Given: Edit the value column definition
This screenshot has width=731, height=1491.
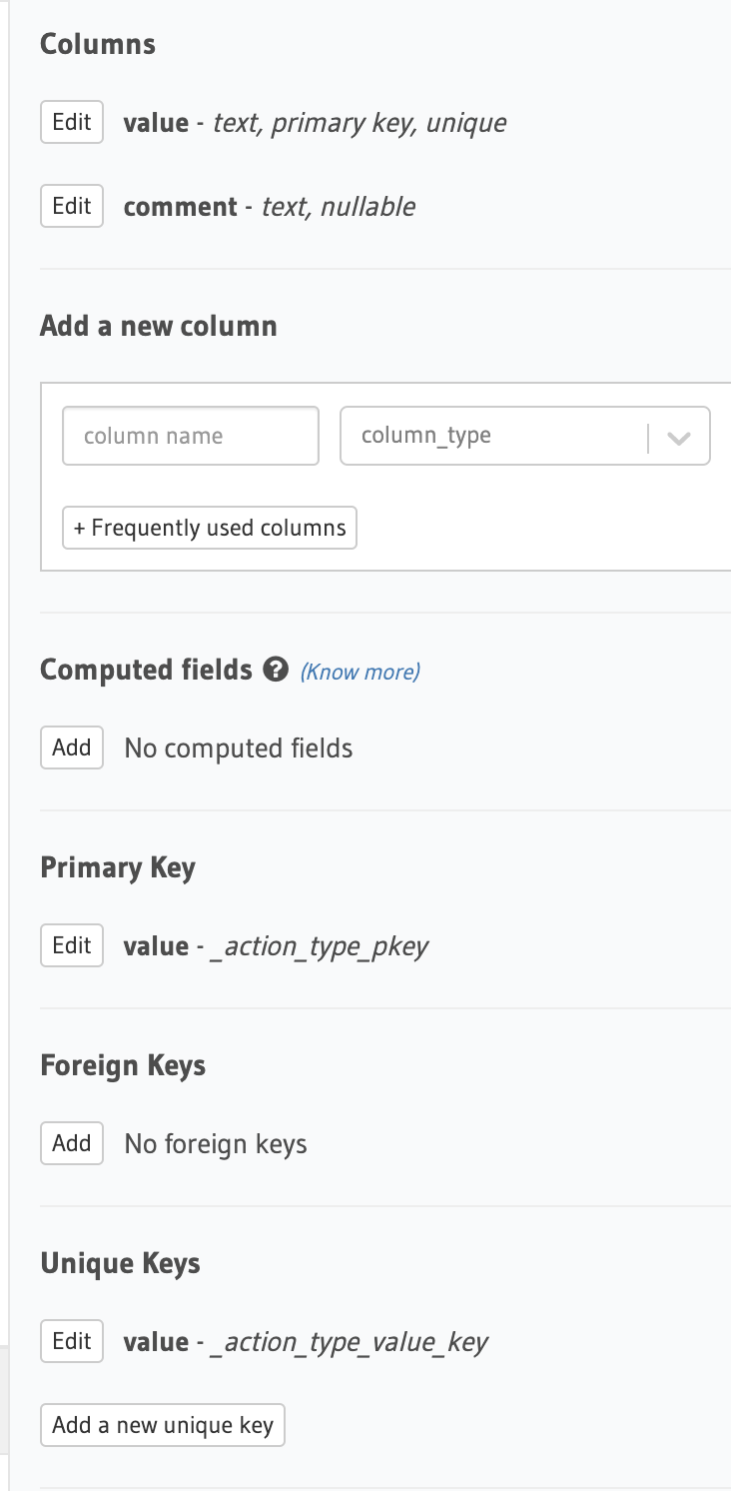Looking at the screenshot, I should point(71,121).
